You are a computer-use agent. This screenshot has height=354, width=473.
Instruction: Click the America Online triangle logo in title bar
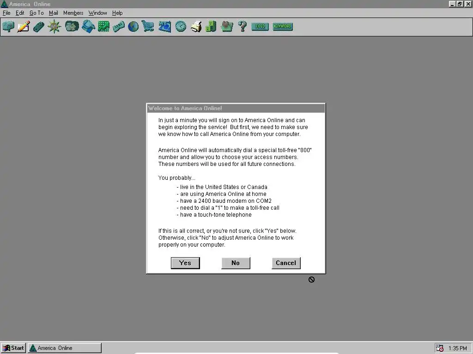click(x=4, y=4)
